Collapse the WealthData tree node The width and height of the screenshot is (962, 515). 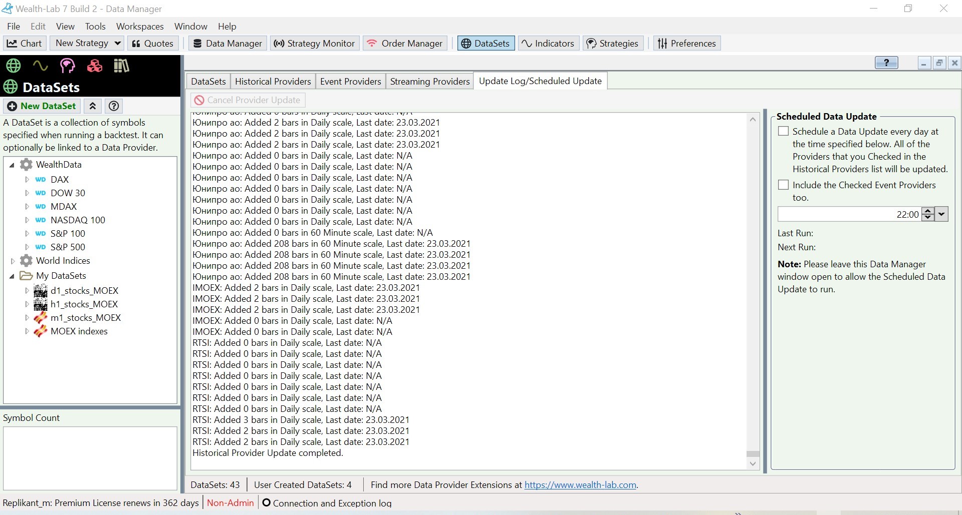tap(12, 165)
